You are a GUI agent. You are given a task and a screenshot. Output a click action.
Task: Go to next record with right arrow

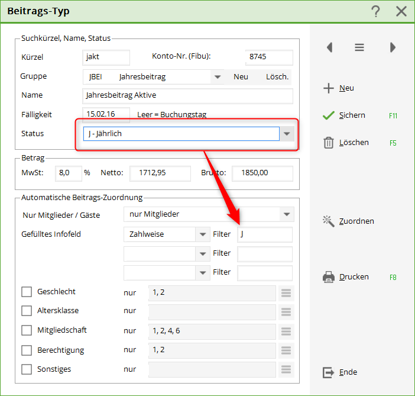click(x=393, y=48)
